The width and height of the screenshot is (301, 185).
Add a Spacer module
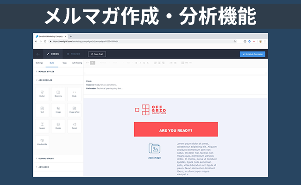pyautogui.click(x=42, y=126)
